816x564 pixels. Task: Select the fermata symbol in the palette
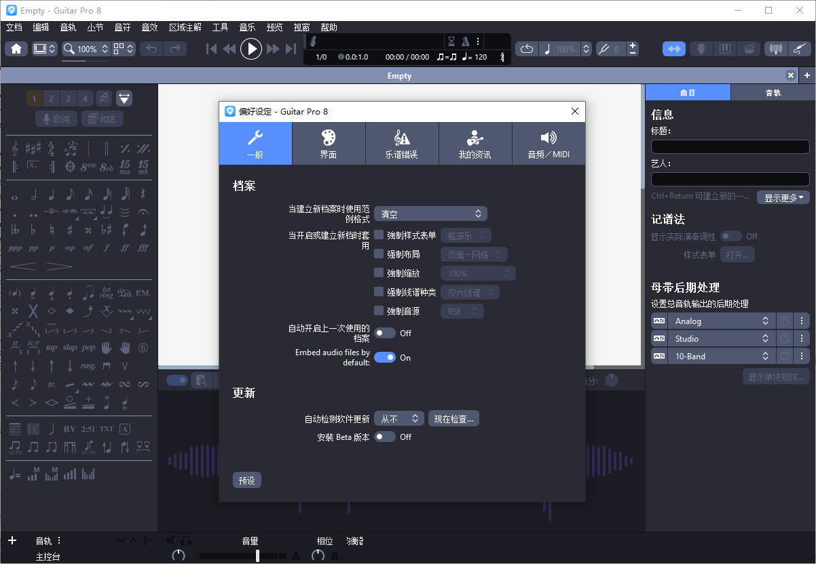click(x=143, y=212)
